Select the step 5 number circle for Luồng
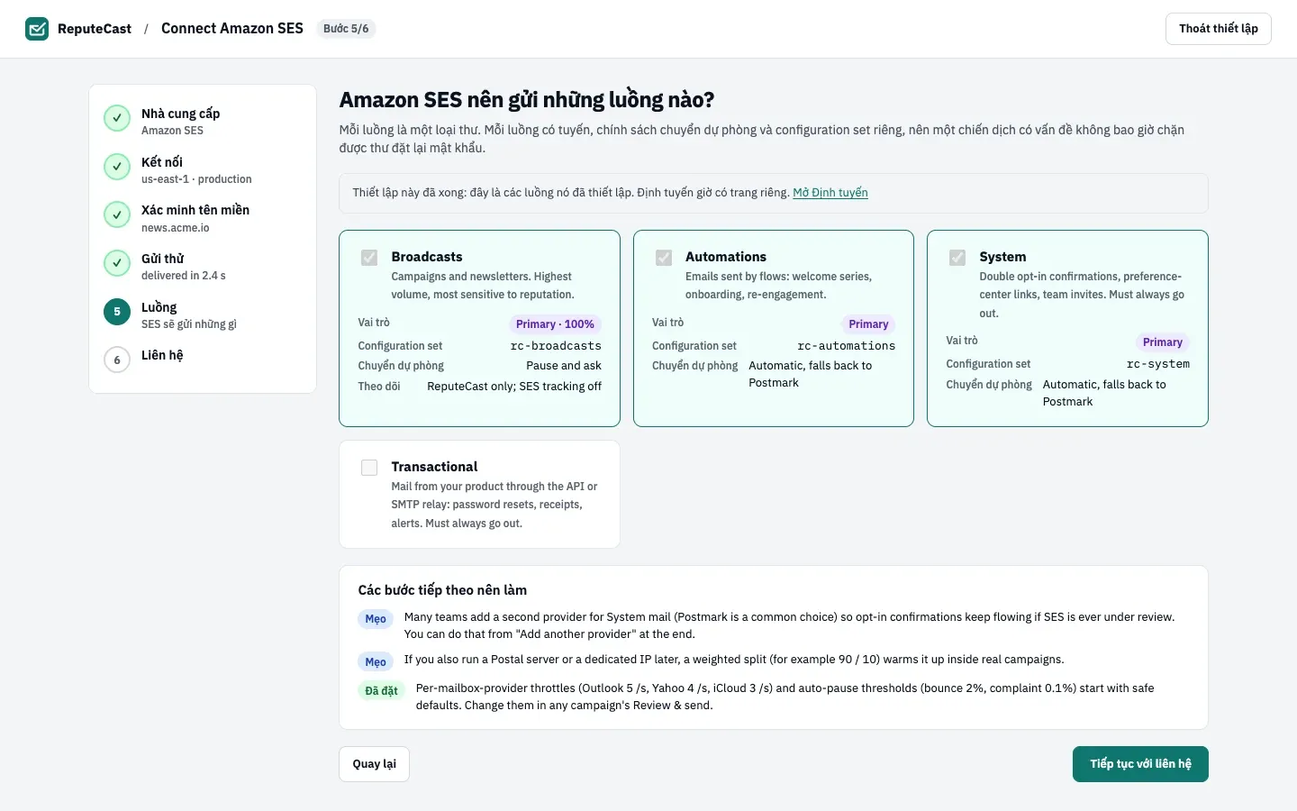Image resolution: width=1297 pixels, height=811 pixels. pyautogui.click(x=117, y=312)
